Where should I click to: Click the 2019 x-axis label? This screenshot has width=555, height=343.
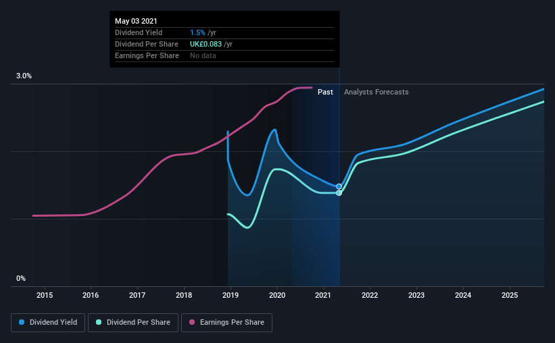pyautogui.click(x=231, y=295)
